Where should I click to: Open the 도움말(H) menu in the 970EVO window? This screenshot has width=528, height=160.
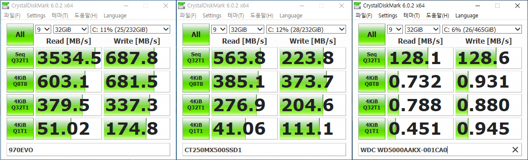[x=86, y=16]
